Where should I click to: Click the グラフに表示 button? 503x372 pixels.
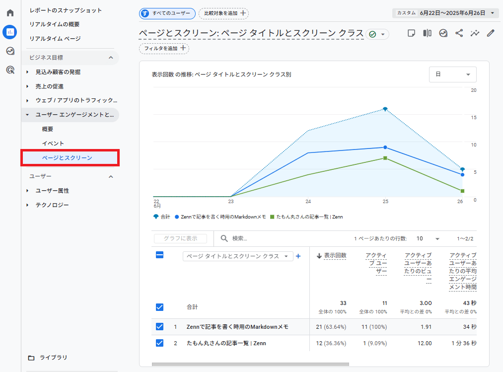[180, 238]
